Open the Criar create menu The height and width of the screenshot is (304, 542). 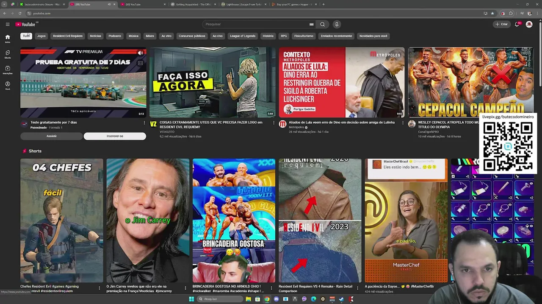(x=501, y=24)
